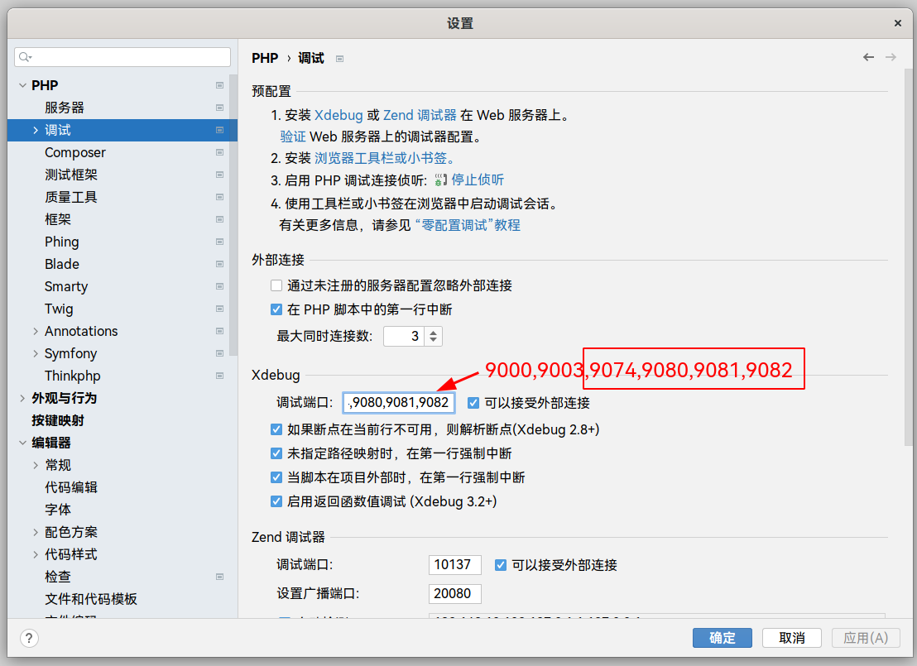
Task: Increase 最大同时连接数 with the stepper arrow
Action: click(x=434, y=333)
